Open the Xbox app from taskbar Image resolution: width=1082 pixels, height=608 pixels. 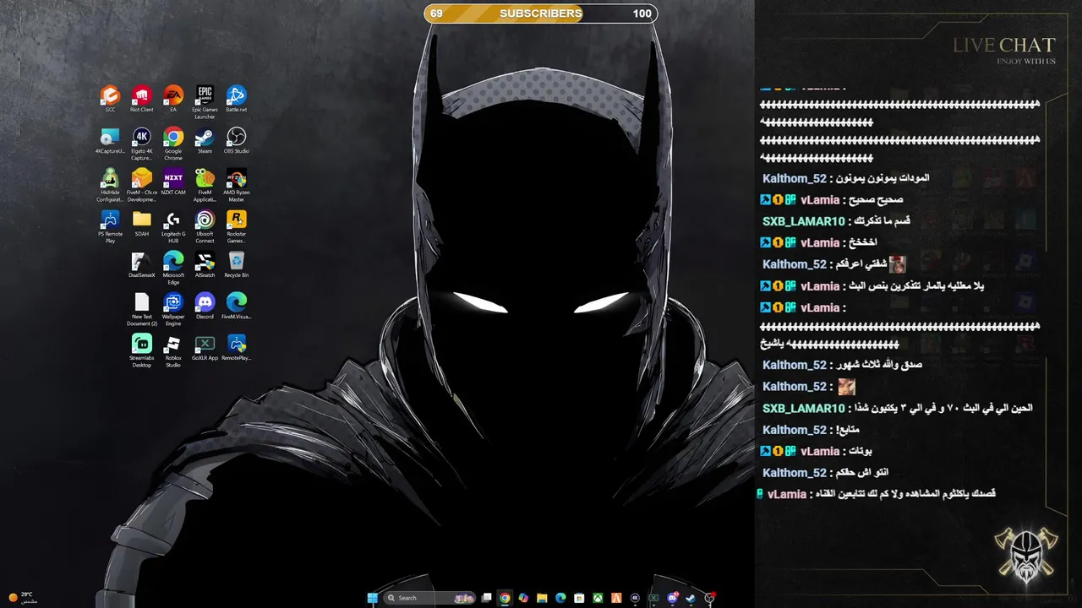[x=598, y=598]
